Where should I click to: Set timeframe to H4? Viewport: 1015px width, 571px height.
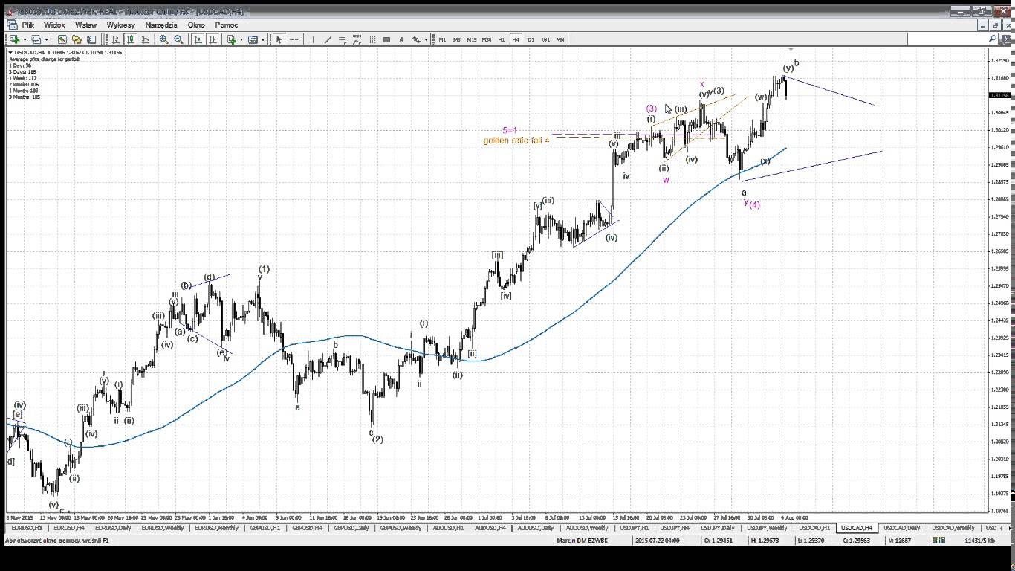pyautogui.click(x=516, y=39)
